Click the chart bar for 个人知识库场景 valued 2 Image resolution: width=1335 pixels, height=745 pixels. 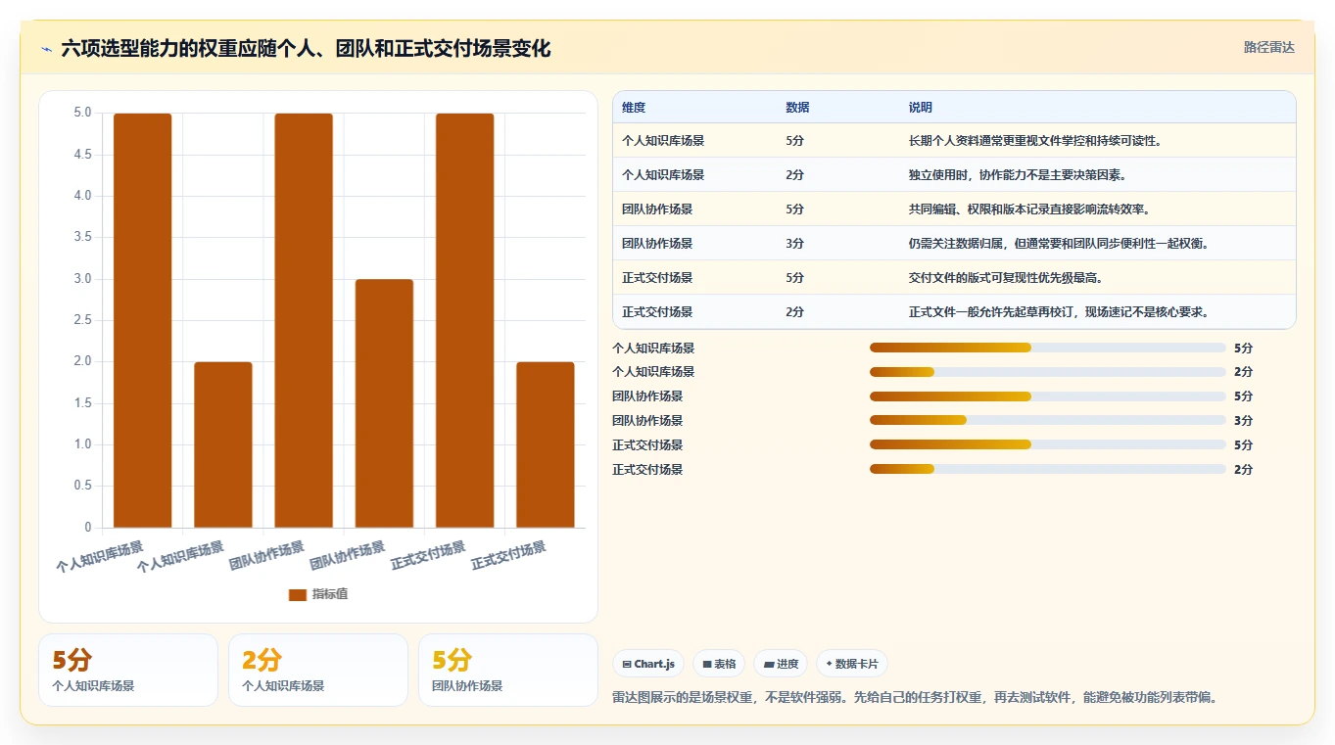point(223,444)
